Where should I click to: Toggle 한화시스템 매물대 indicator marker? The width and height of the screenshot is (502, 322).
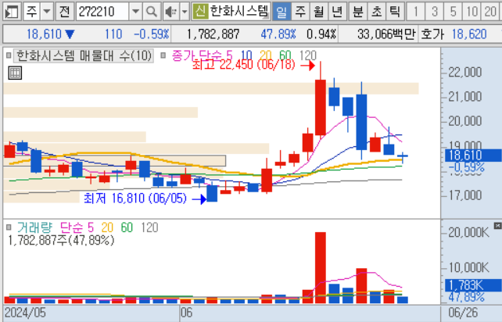9,55
